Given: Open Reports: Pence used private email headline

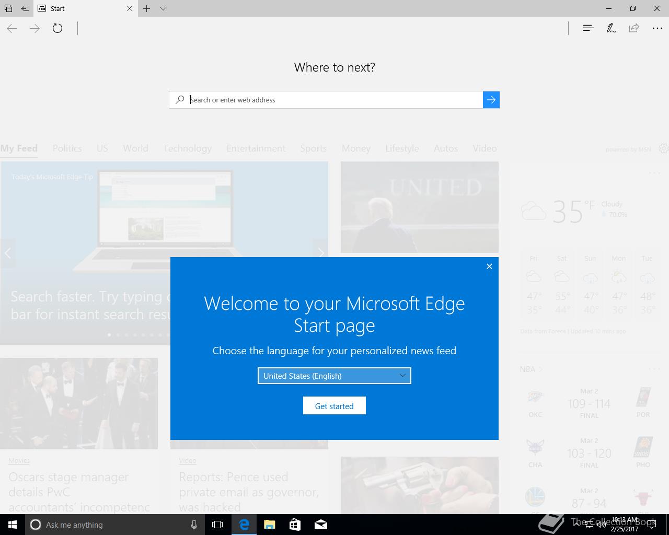Looking at the screenshot, I should point(249,492).
